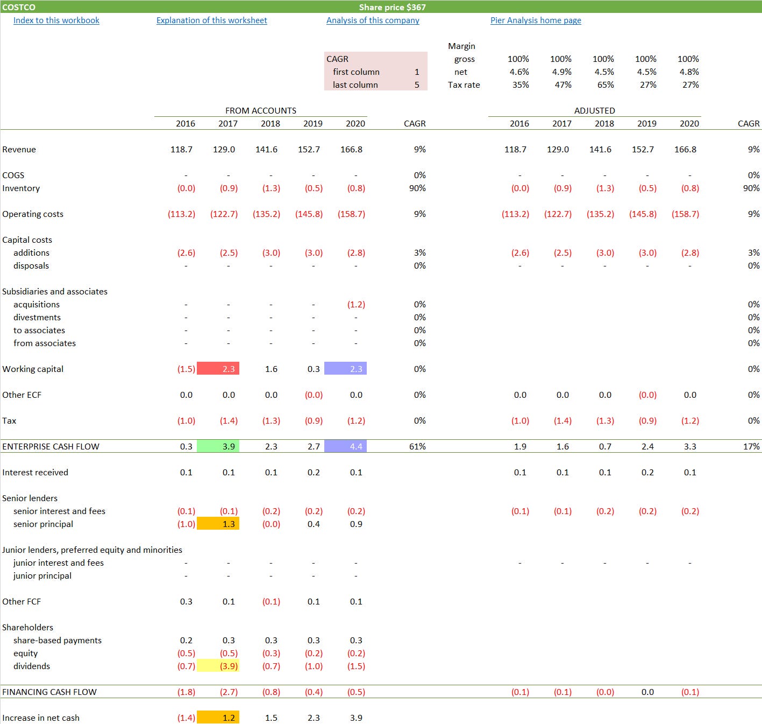The width and height of the screenshot is (762, 724).
Task: Select the 61% enterprise cash flow CAGR
Action: [x=418, y=446]
